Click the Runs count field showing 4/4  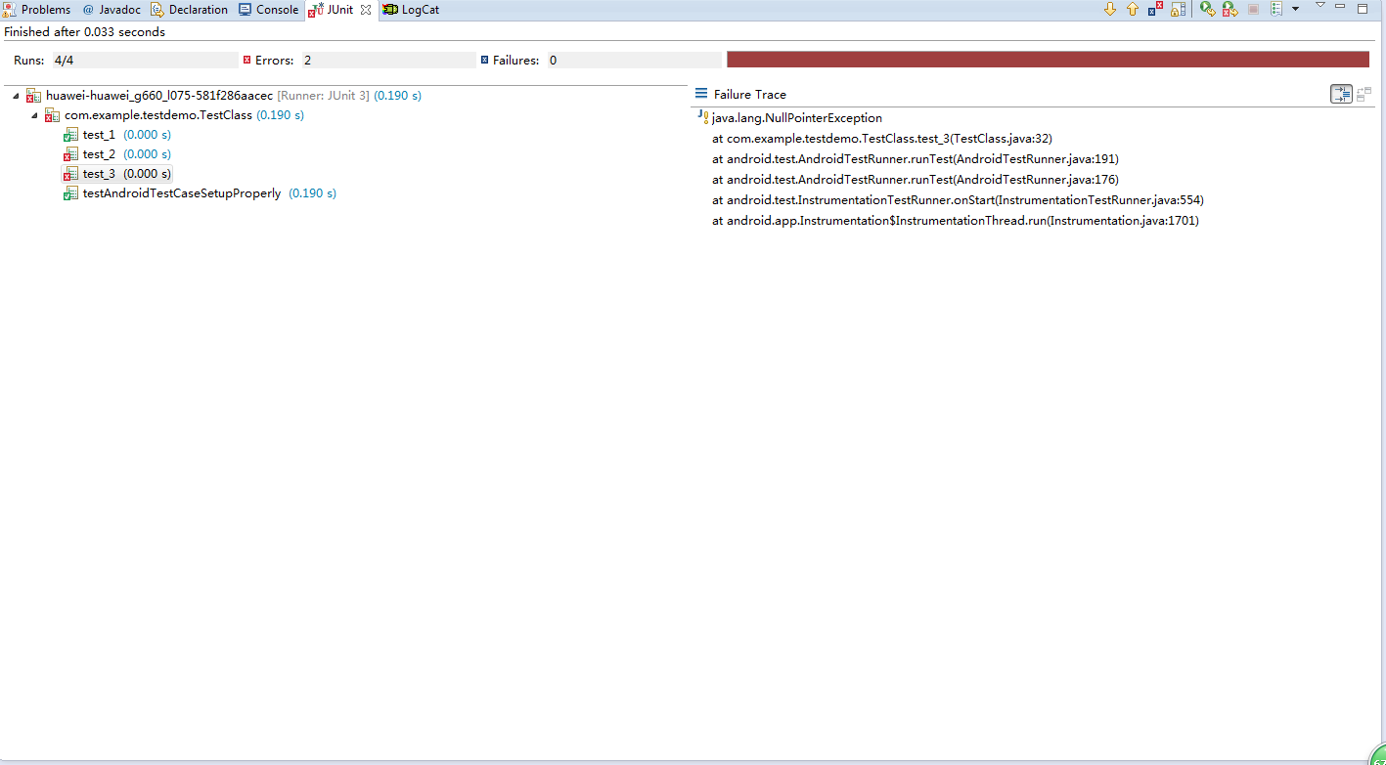(x=145, y=61)
